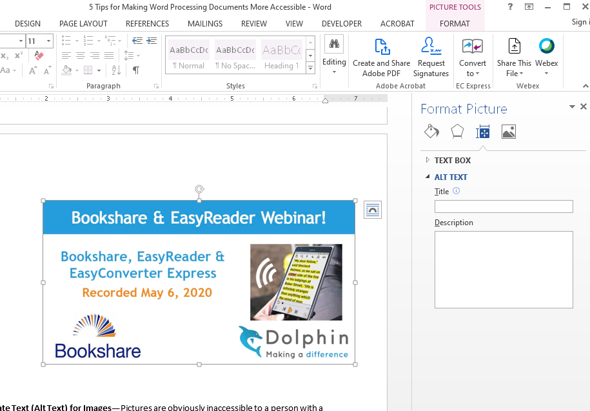
Task: Open the MAILINGS tab
Action: pyautogui.click(x=204, y=23)
